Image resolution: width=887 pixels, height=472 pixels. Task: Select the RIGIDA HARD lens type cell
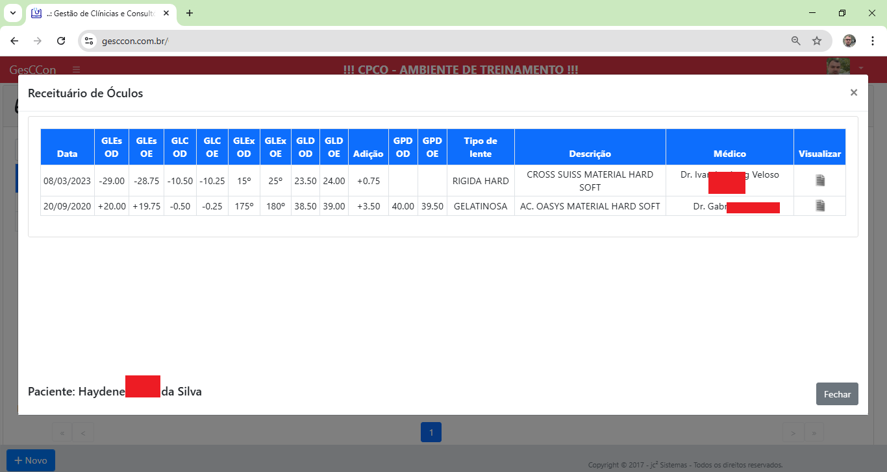(481, 181)
